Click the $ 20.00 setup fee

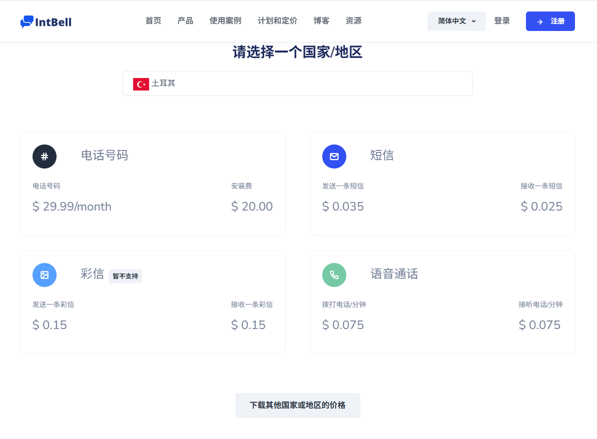pos(252,206)
